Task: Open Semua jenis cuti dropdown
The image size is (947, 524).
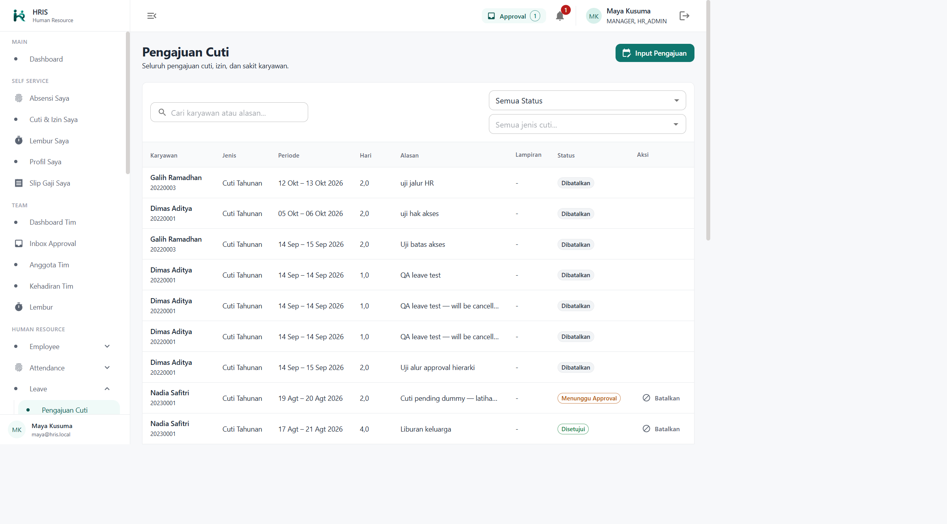Action: click(x=587, y=124)
